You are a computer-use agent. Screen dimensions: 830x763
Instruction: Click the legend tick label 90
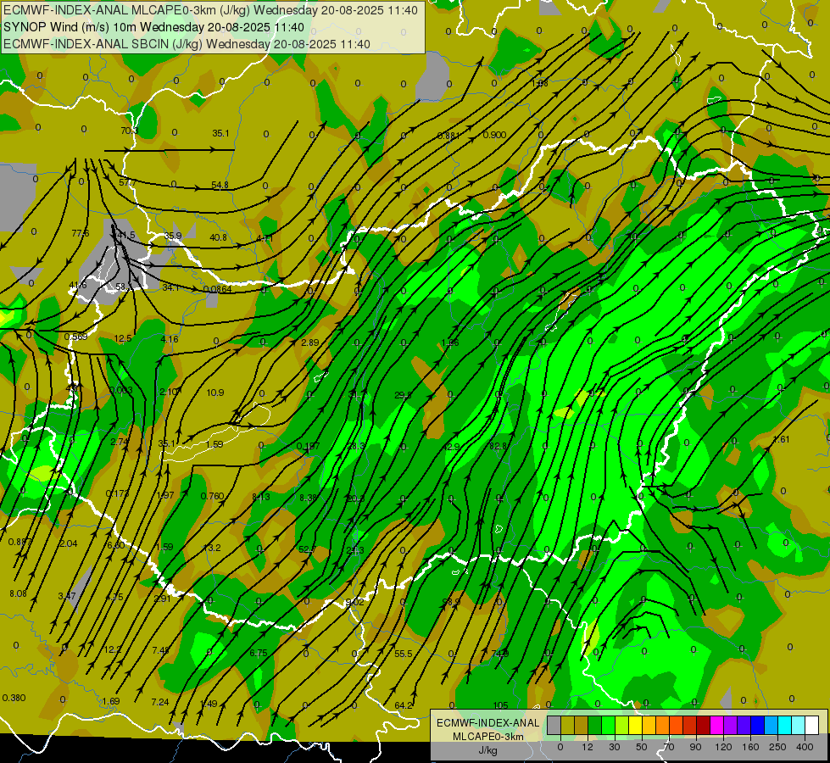[x=695, y=747]
